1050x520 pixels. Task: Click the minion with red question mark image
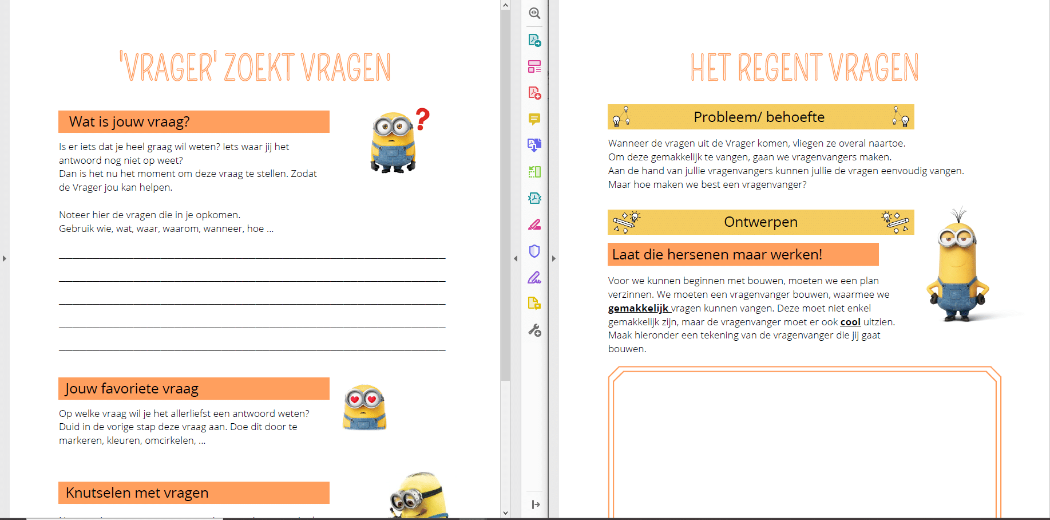(399, 141)
